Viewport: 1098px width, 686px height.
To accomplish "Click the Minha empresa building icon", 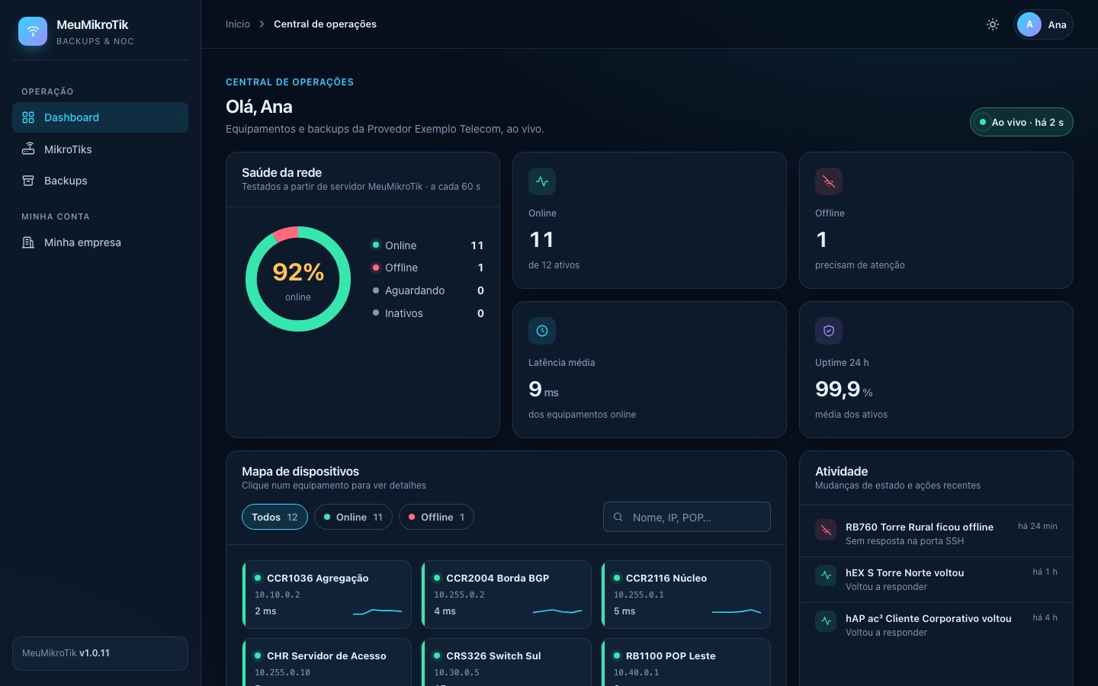I will tap(28, 242).
